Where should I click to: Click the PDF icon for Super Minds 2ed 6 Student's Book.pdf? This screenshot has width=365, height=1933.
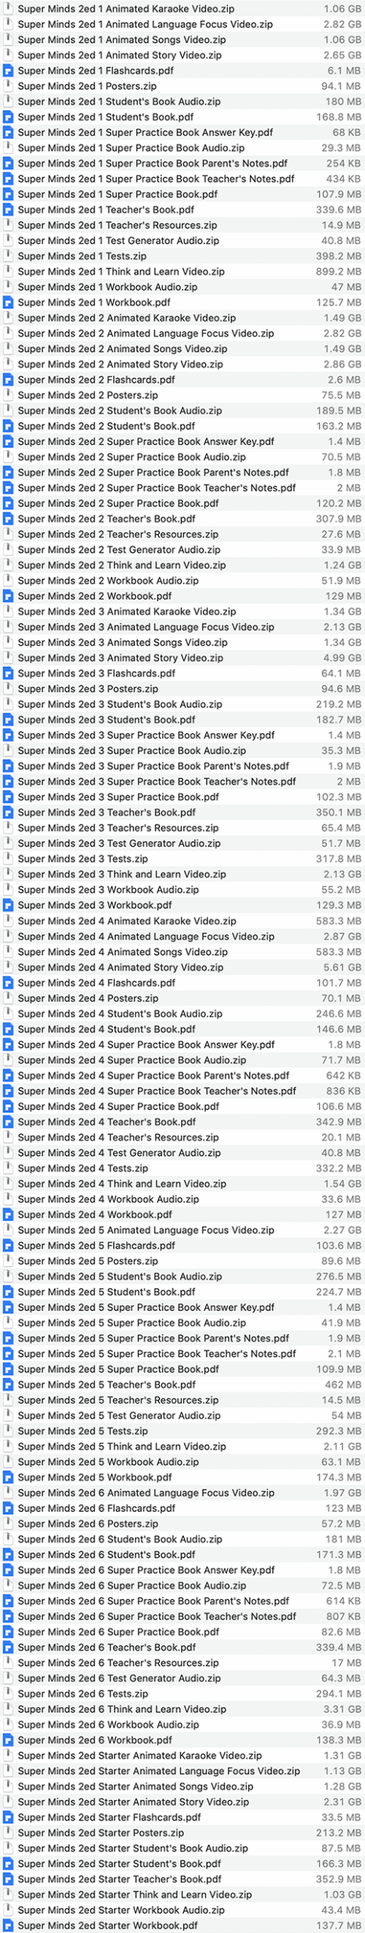(x=8, y=1555)
